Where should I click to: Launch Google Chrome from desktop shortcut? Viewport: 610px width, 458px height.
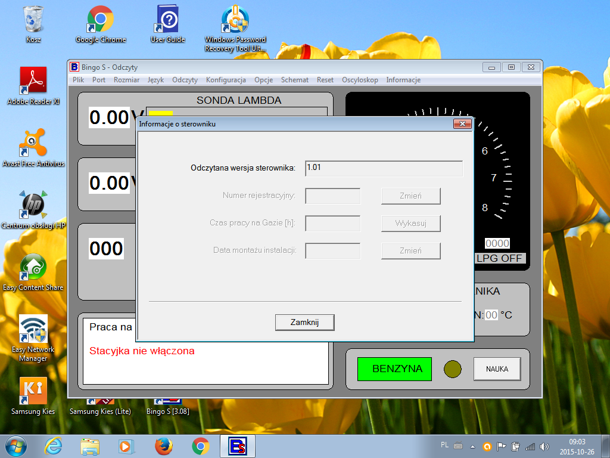coord(100,23)
